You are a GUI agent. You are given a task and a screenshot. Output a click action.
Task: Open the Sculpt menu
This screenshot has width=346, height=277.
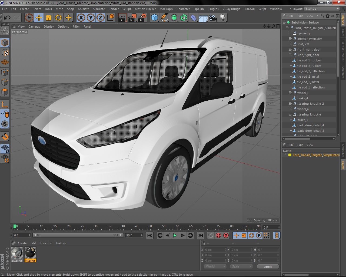click(x=127, y=9)
